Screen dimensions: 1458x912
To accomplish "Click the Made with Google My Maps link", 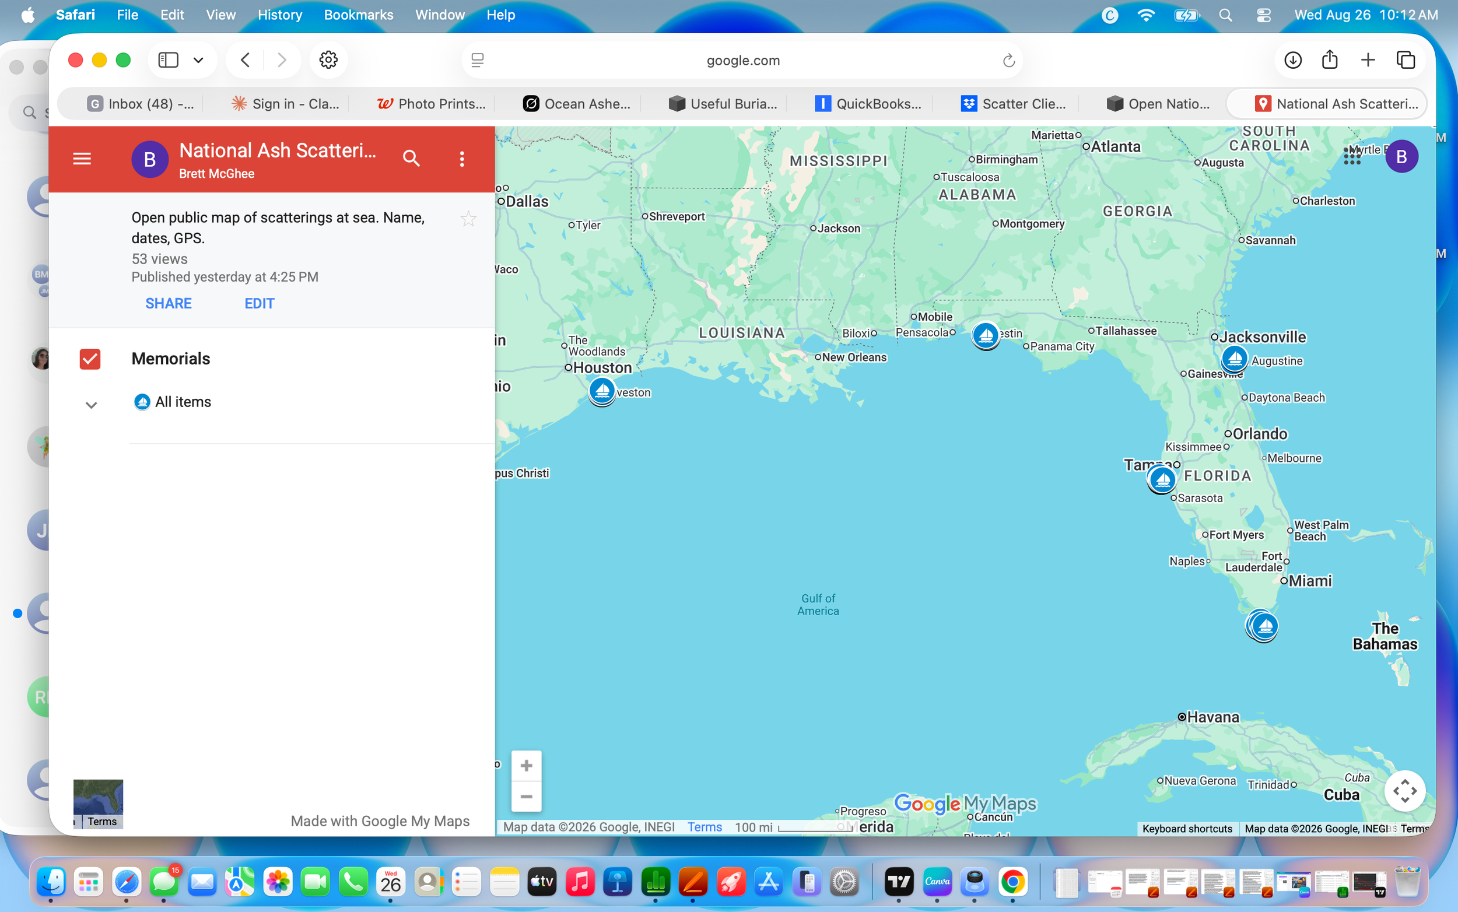I will click(380, 821).
